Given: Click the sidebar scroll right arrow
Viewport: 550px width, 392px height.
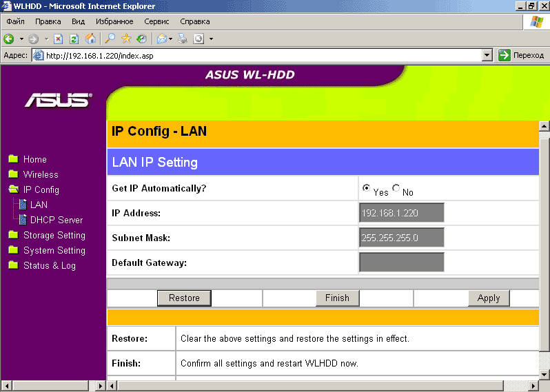Looking at the screenshot, I should 101,386.
